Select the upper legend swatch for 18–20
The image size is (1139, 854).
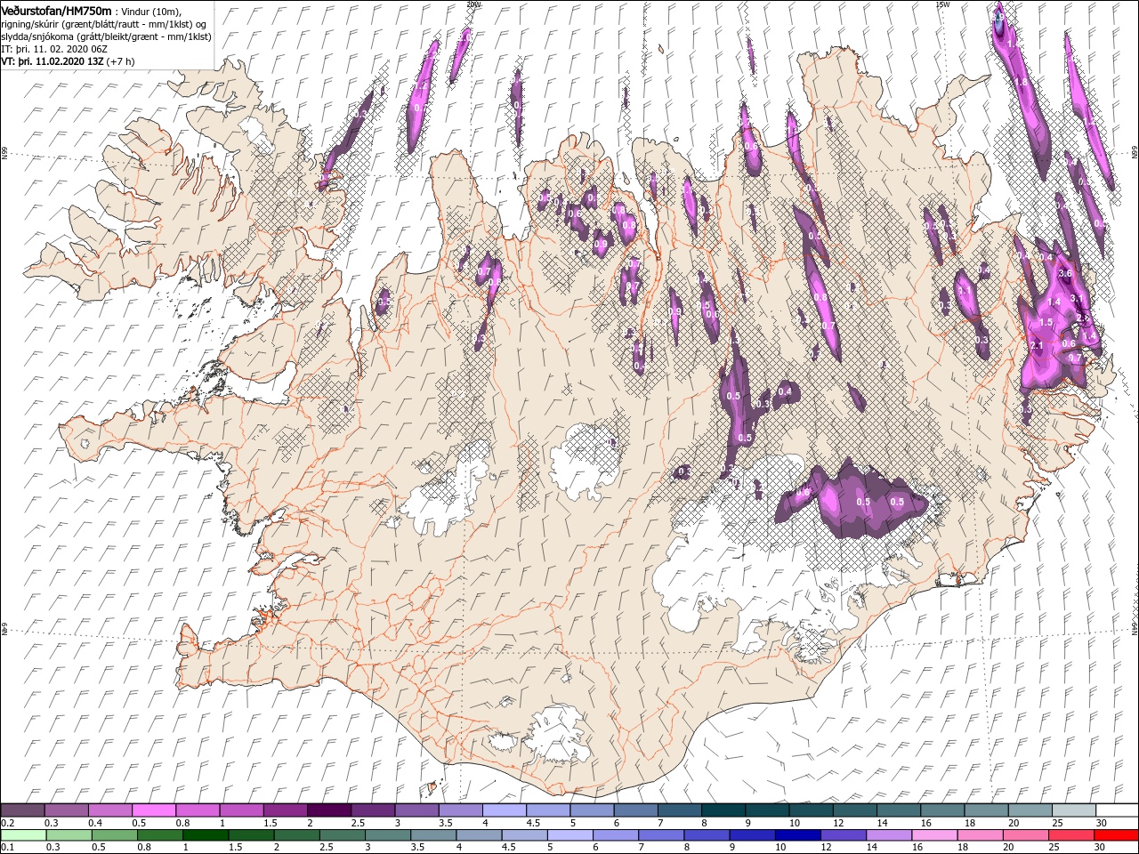click(x=985, y=810)
